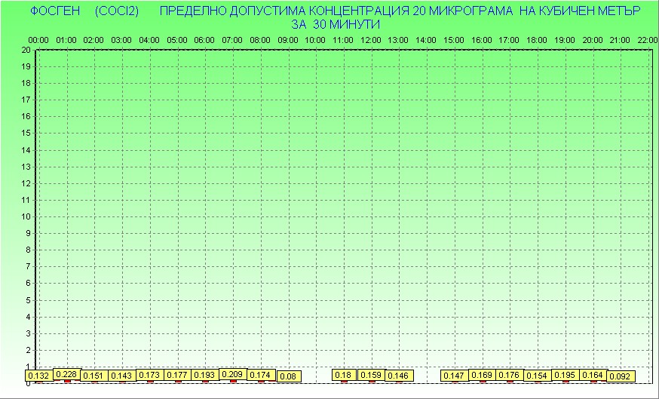Click the 09:00 time axis label
This screenshot has width=659, height=399.
pos(288,41)
